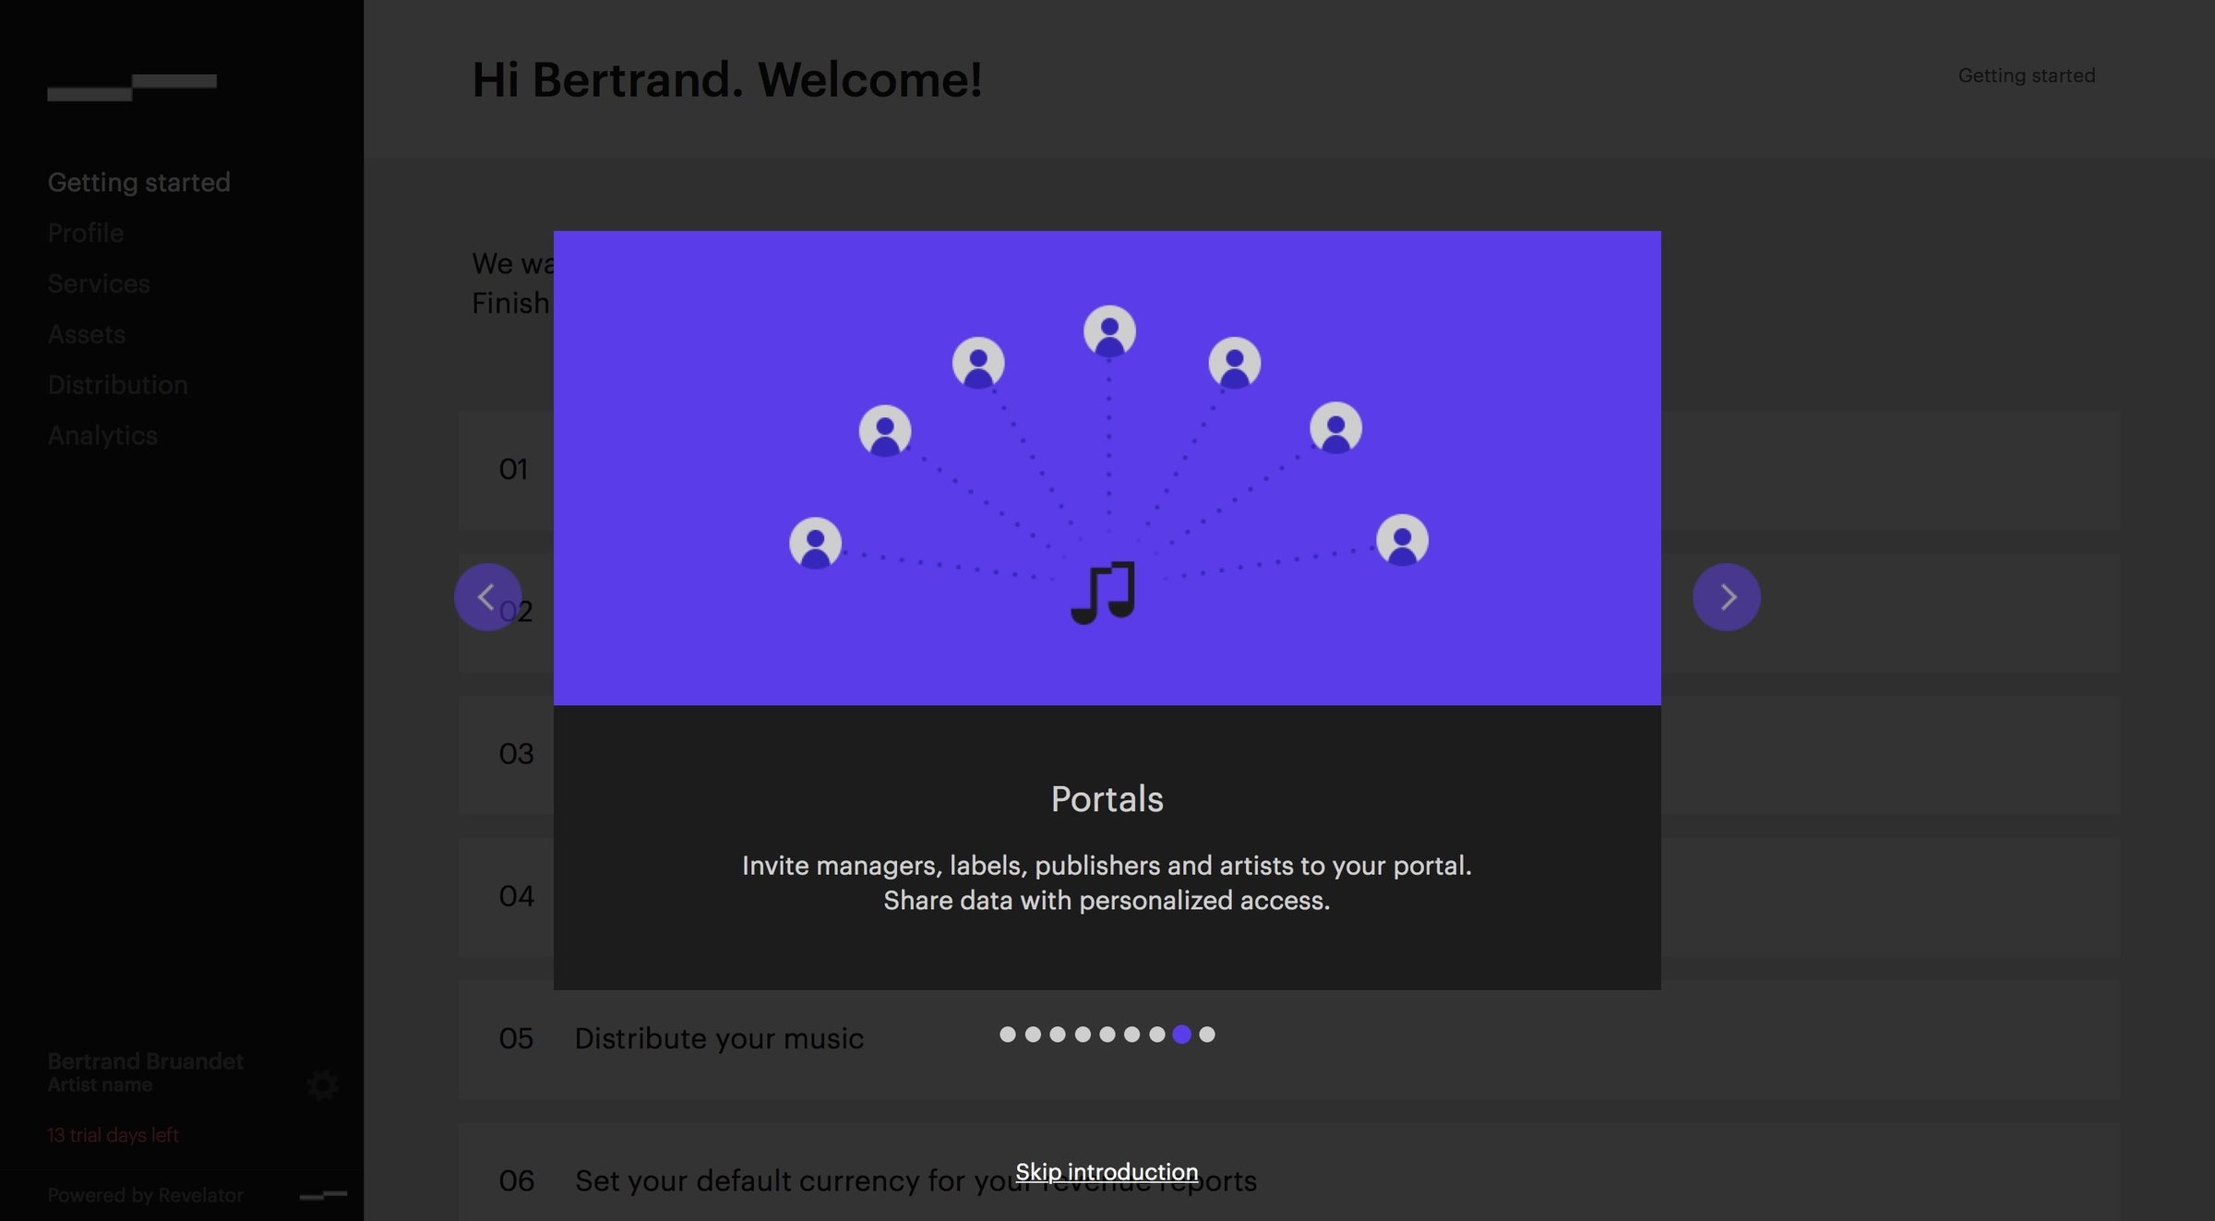Open the Services sidebar item
Screen dimensions: 2215x1221
coord(98,283)
